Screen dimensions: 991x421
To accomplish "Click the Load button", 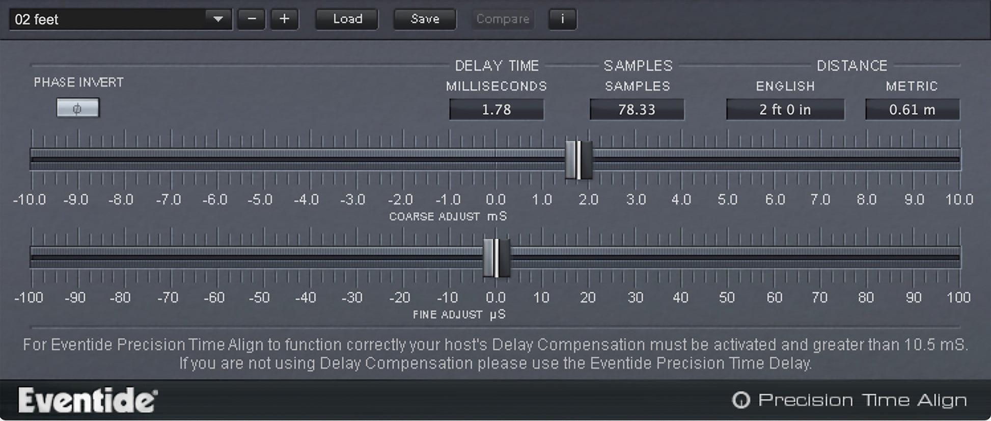I will (347, 19).
